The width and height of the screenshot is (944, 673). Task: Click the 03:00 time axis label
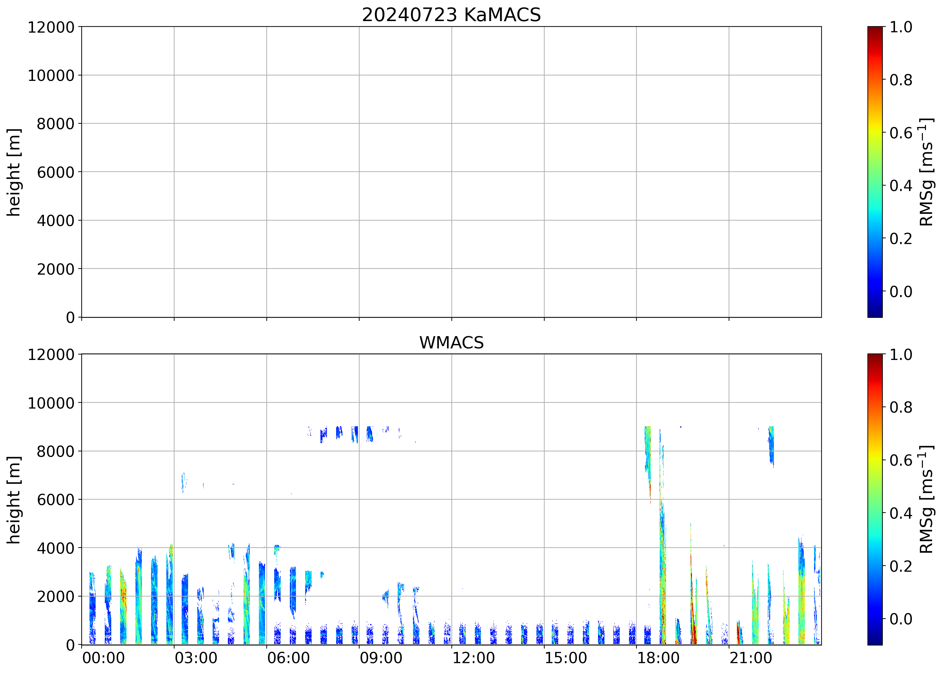point(196,658)
